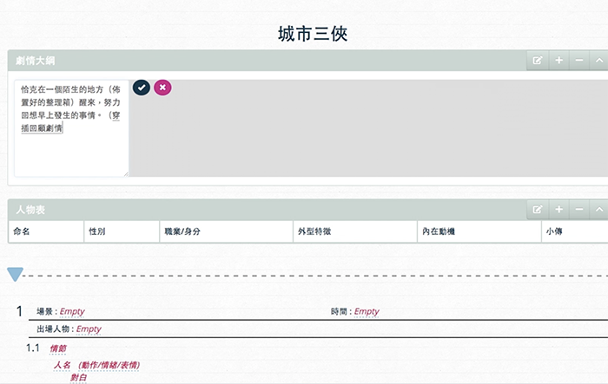Click the edit icon in the 人物表 panel header
The height and width of the screenshot is (384, 608).
538,209
